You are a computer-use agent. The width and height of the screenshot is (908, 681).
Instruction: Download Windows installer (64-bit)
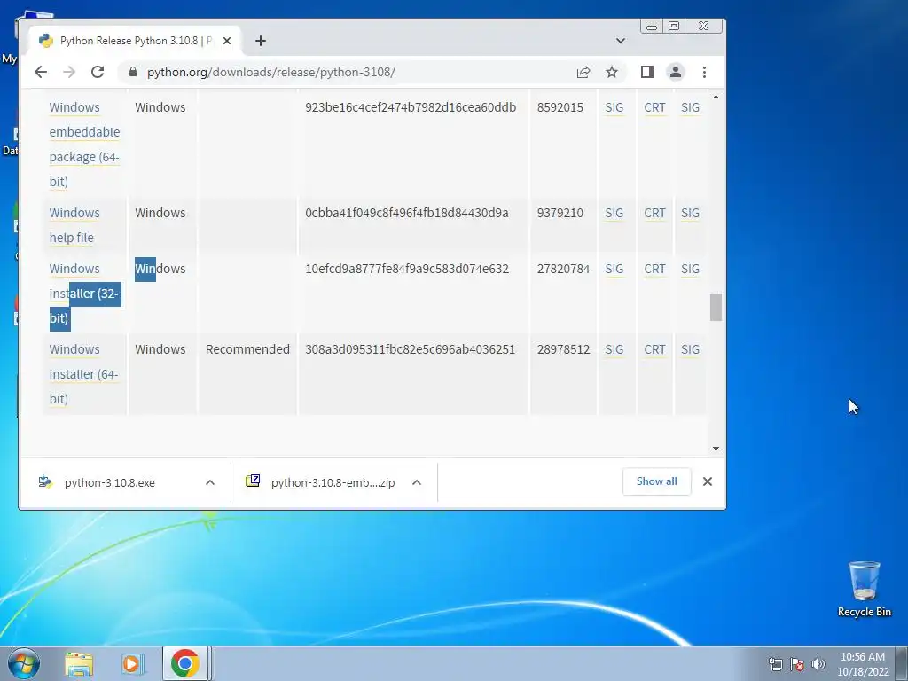pos(83,373)
